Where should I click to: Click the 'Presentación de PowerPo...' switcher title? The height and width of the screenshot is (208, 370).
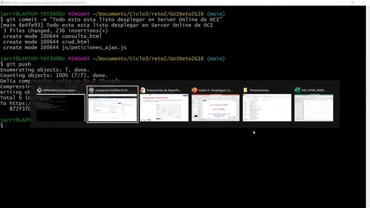tap(164, 90)
